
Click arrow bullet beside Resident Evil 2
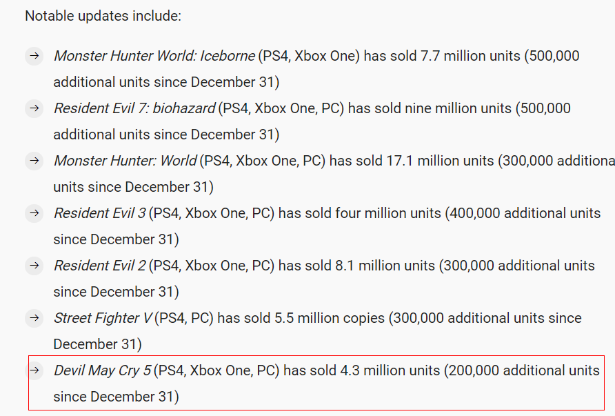pyautogui.click(x=34, y=266)
